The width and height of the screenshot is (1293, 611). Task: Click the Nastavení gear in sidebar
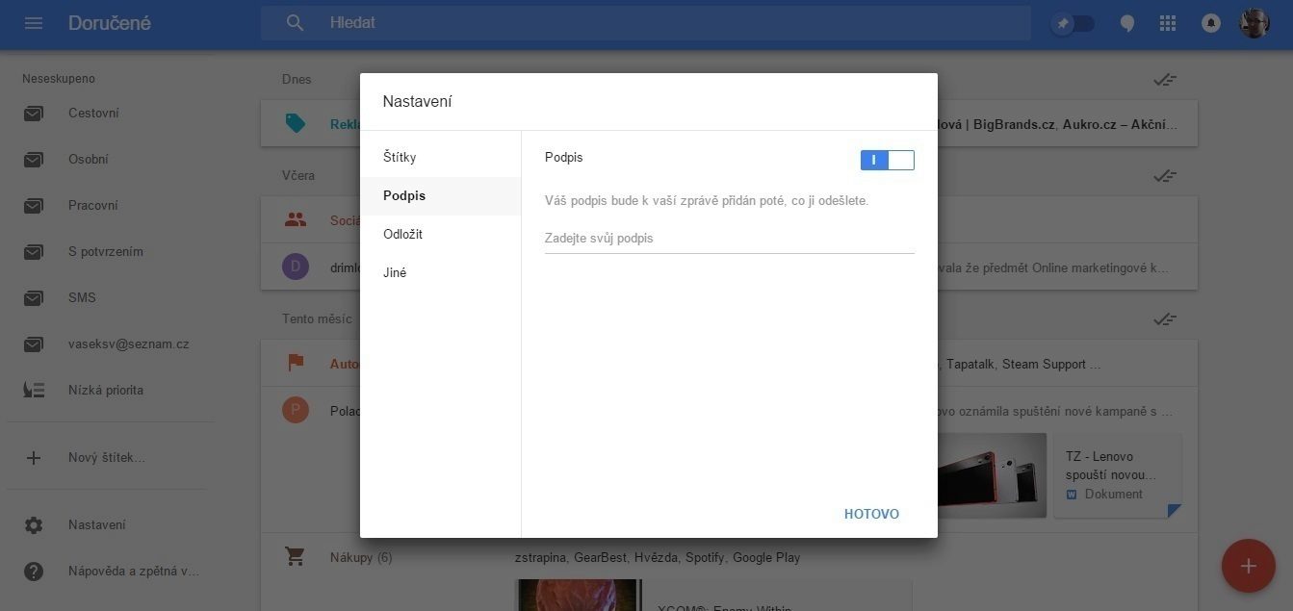(x=34, y=525)
